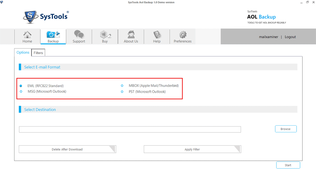This screenshot has width=316, height=169.
Task: Click the mailxaminer account name
Action: click(x=269, y=37)
